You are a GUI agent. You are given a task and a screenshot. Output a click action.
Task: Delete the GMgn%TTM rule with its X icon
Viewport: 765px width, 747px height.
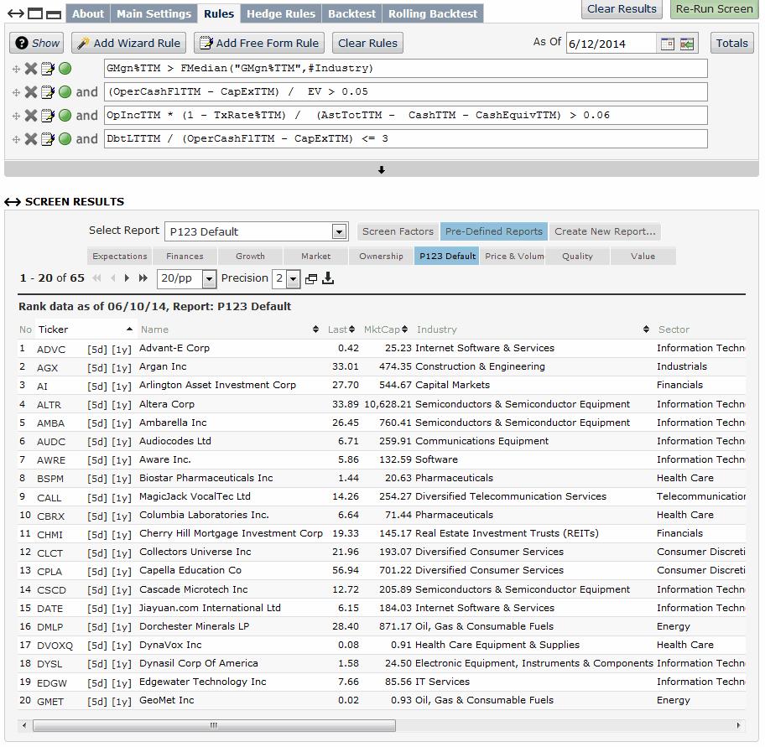coord(31,69)
